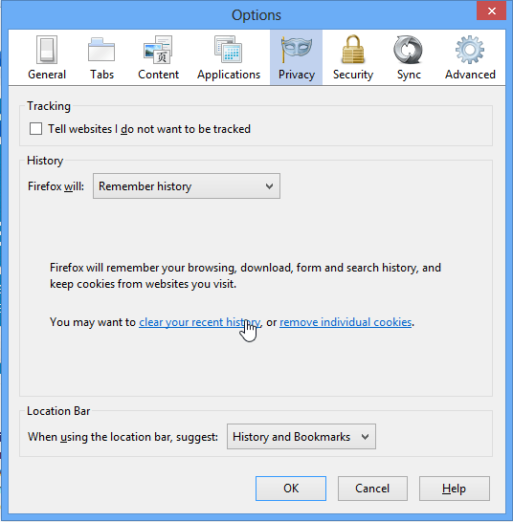Select the Applications calendar icon
Viewport: 513px width, 522px height.
[x=229, y=50]
